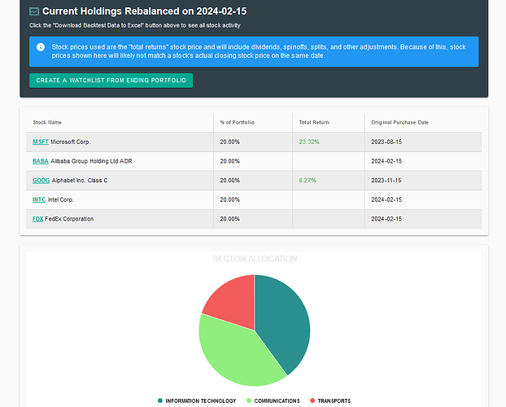The image size is (506, 407).
Task: Create a watchlist from ending portfolio
Action: [111, 81]
